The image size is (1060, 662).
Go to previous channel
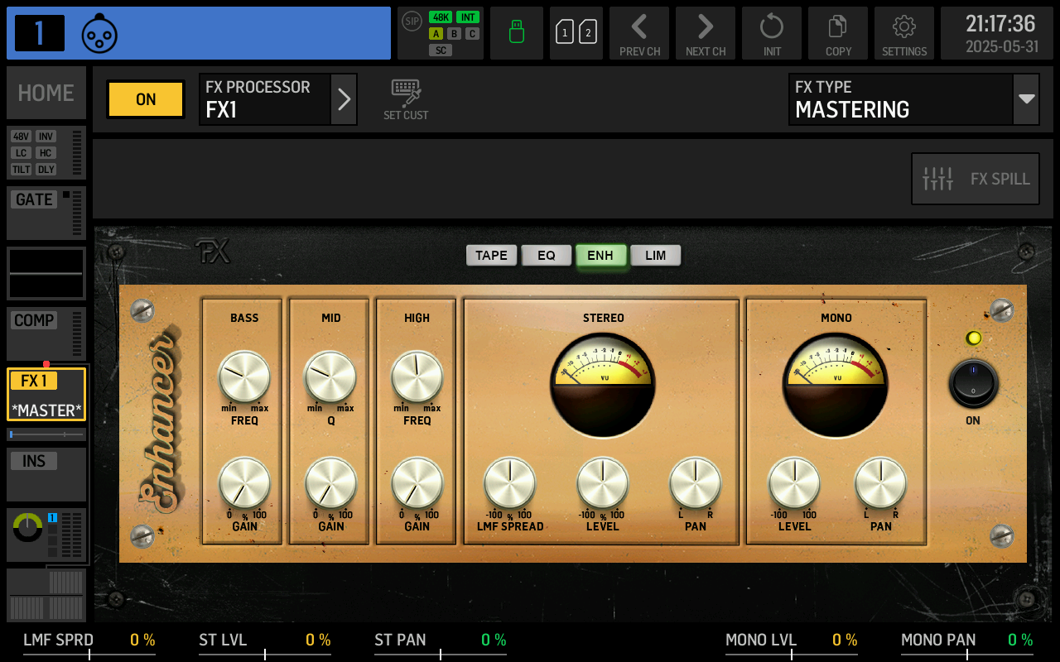[x=639, y=33]
